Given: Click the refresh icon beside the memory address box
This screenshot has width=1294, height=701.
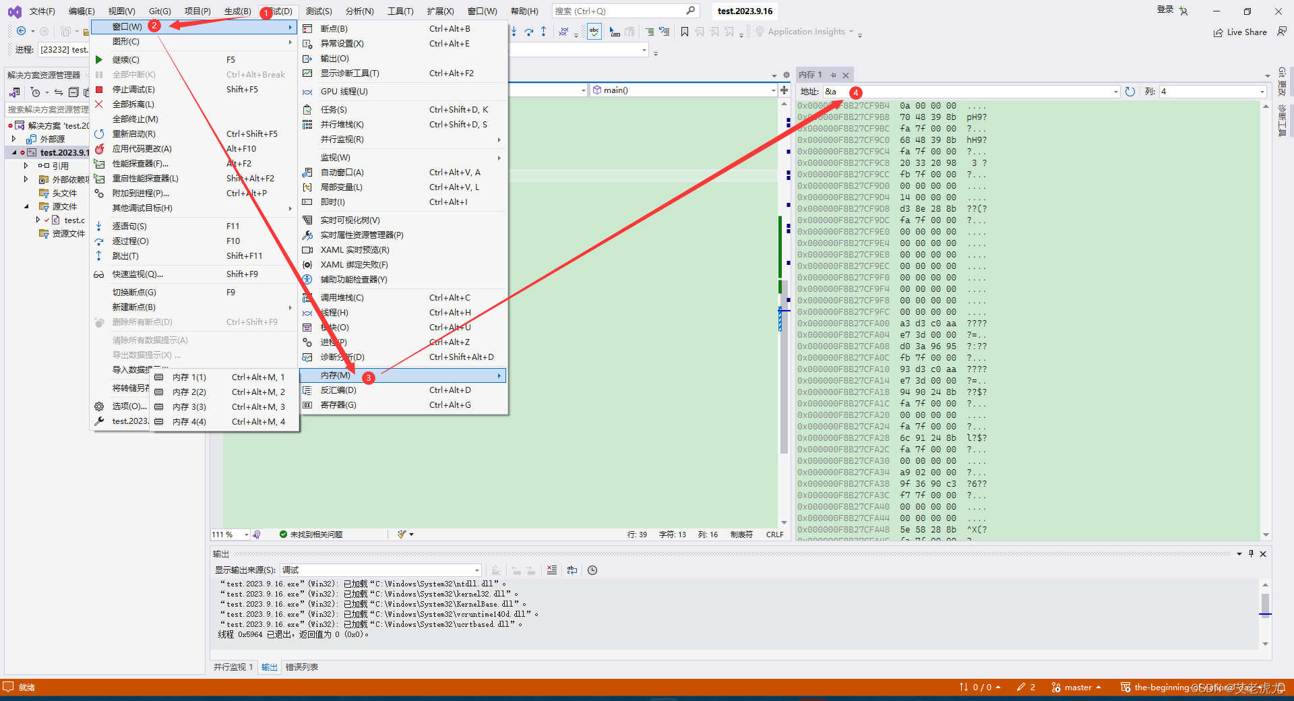Looking at the screenshot, I should tap(1130, 92).
